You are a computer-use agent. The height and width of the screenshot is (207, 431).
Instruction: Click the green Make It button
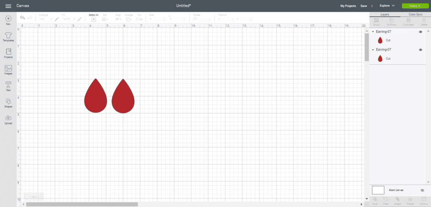point(414,6)
